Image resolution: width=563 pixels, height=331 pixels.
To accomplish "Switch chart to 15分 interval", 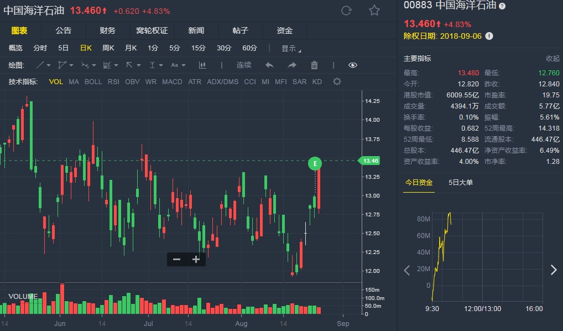I will [199, 48].
